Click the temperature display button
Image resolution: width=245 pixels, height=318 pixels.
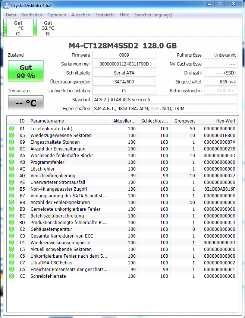[x=26, y=103]
